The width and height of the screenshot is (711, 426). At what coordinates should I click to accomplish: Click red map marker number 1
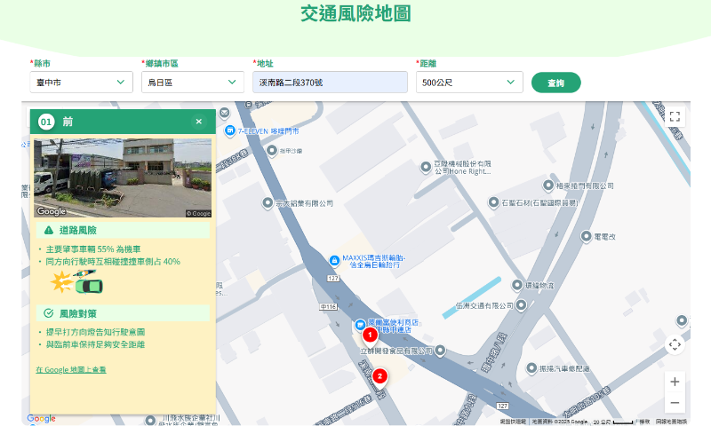point(371,335)
